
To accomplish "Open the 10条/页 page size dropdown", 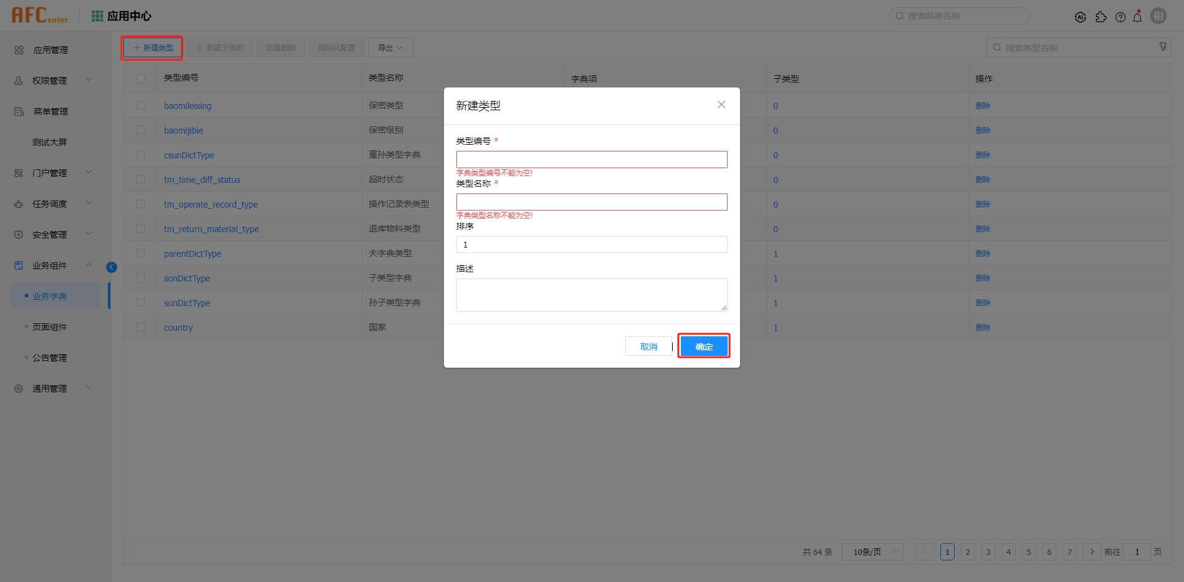I will pyautogui.click(x=871, y=552).
